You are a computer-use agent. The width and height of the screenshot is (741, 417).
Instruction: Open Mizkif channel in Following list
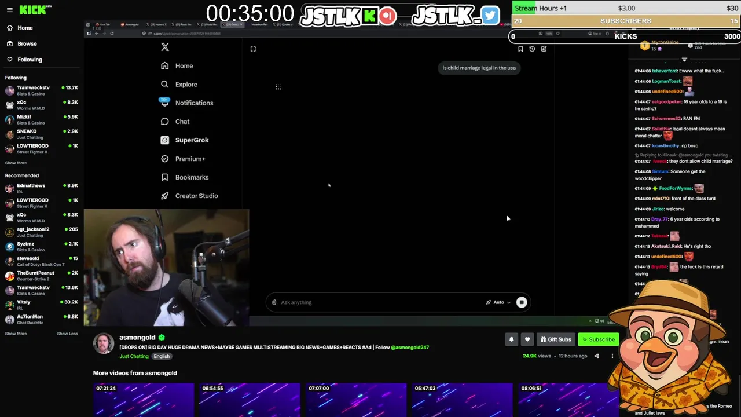pos(42,119)
